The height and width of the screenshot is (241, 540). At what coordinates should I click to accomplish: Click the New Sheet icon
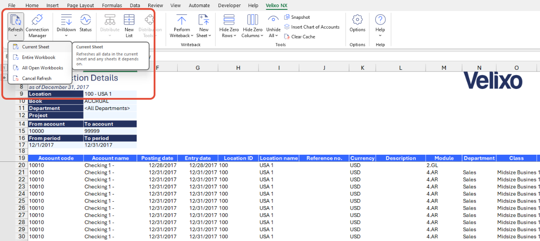pyautogui.click(x=204, y=20)
